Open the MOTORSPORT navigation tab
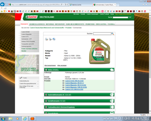151x121 pixels. click(60, 24)
